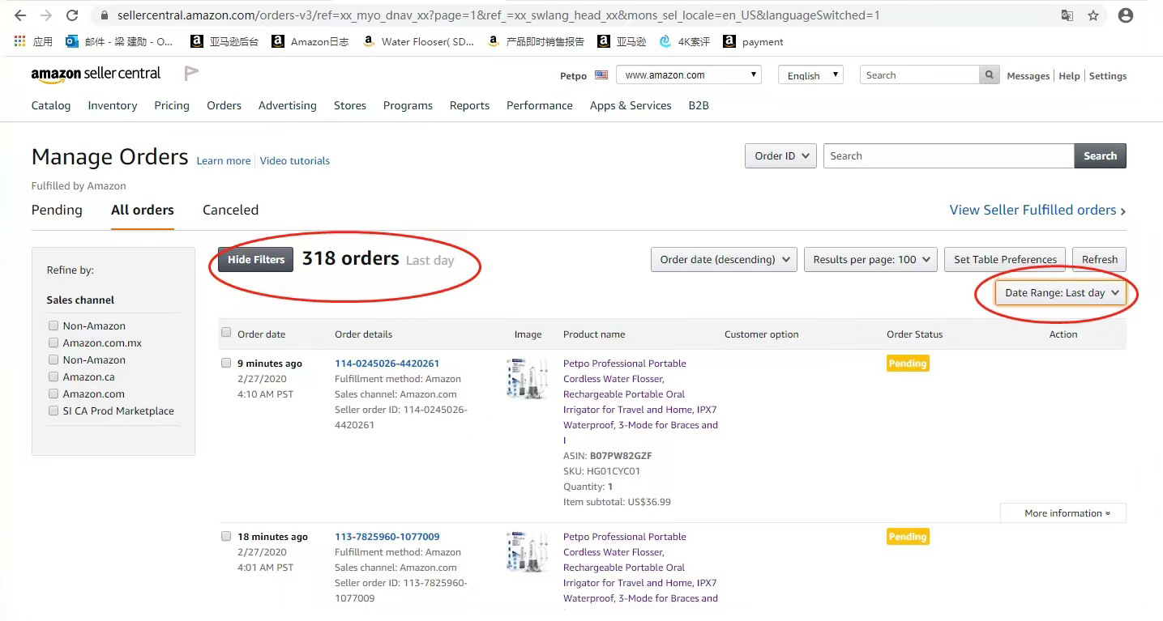Open the 4K索评 bookmark

(685, 41)
